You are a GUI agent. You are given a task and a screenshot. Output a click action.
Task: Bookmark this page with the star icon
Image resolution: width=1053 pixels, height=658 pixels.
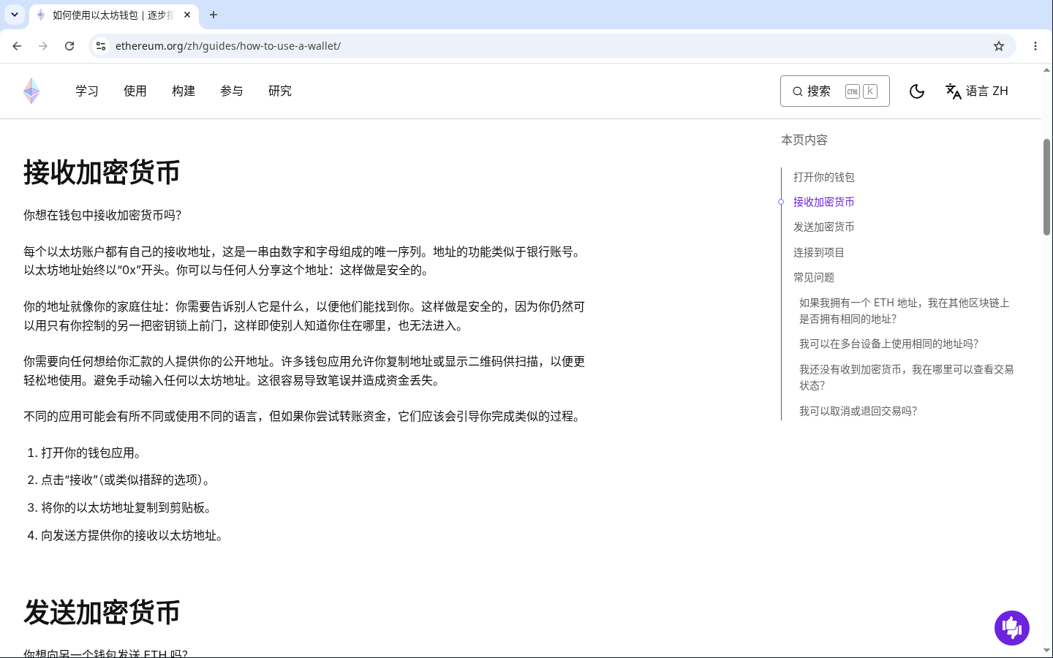999,46
